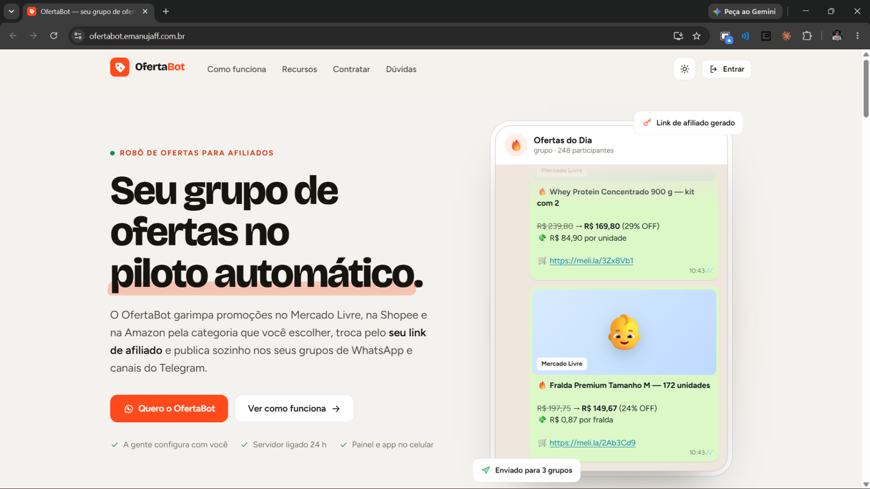The width and height of the screenshot is (870, 489).
Task: Click the "Servidor ligado 24 h" text
Action: 290,445
